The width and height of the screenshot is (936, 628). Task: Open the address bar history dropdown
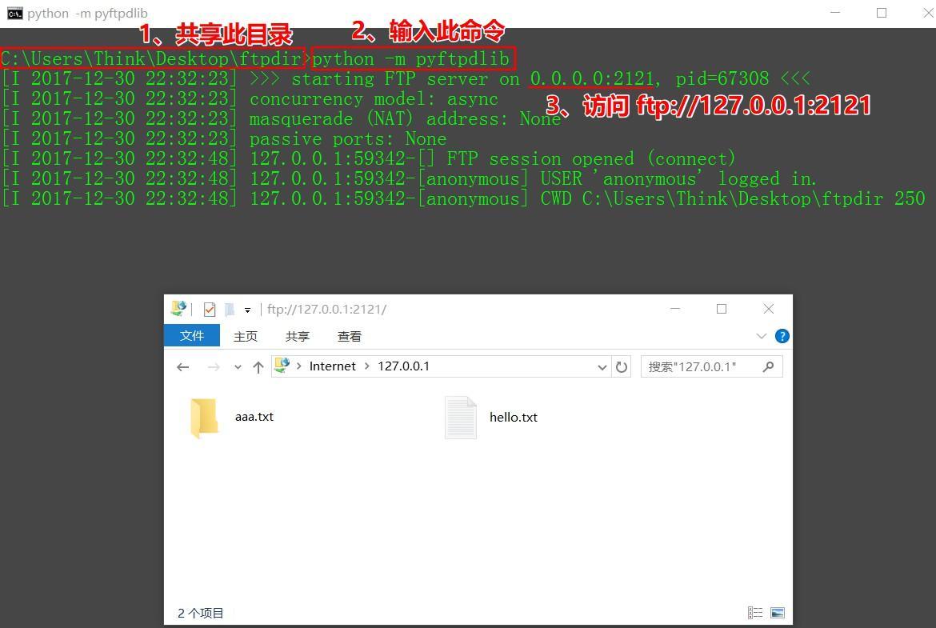coord(602,367)
